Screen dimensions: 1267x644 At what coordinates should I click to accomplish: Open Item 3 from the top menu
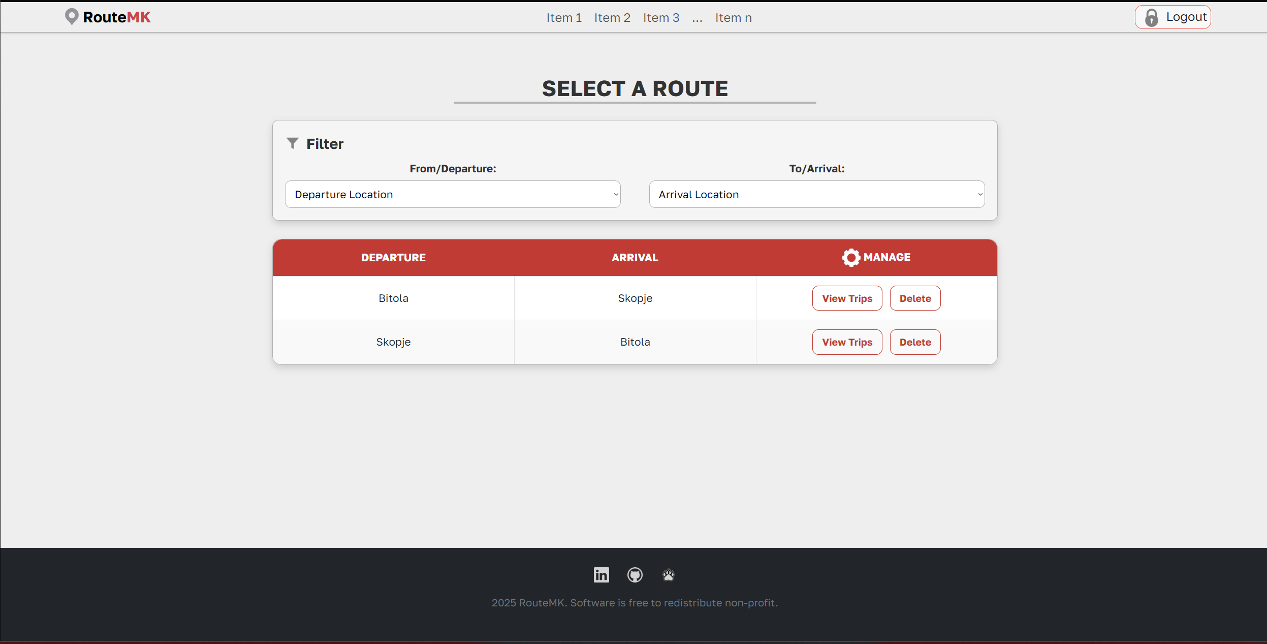[661, 18]
